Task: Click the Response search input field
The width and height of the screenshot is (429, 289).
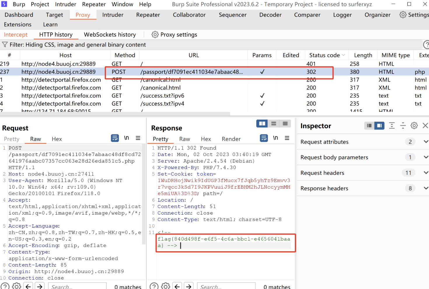Action: point(226,286)
